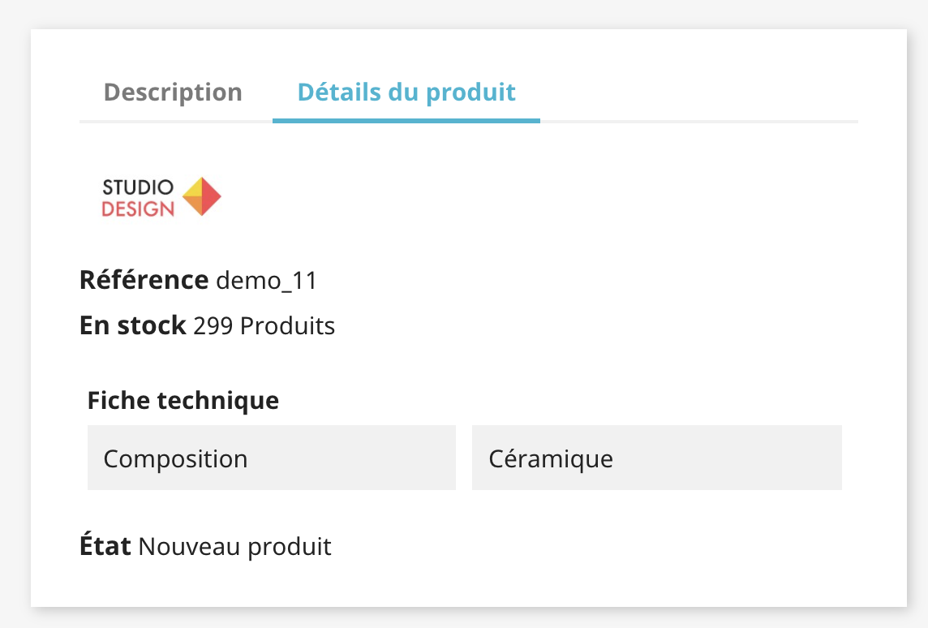Click the État label
Screen dimensions: 928x628
point(105,547)
